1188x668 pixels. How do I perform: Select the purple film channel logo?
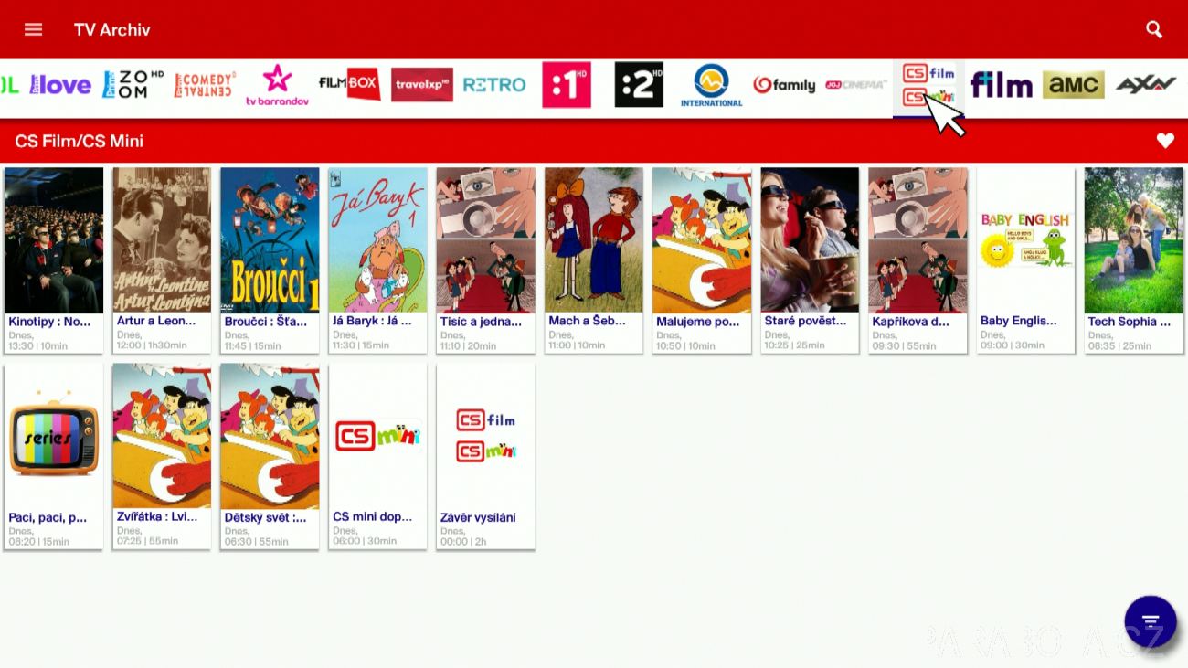1001,85
